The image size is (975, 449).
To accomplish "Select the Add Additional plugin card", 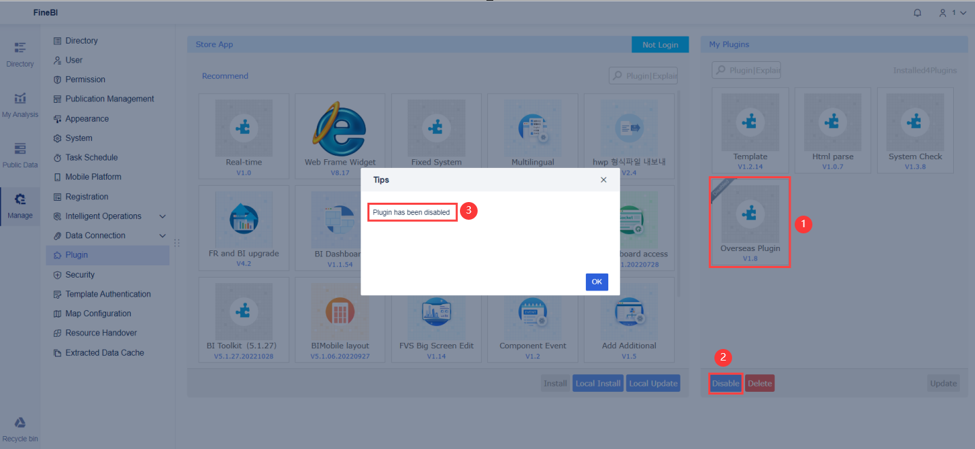I will tap(629, 320).
